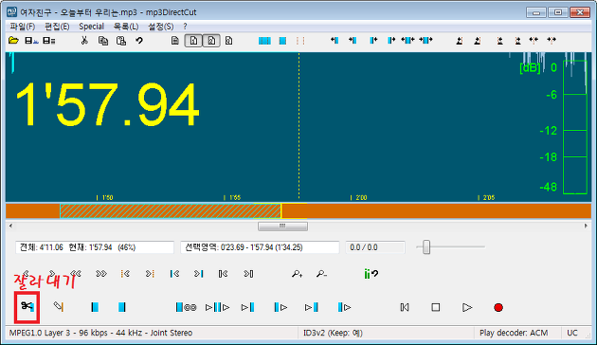Click the large 1'57.94 time display
The height and width of the screenshot is (345, 597).
click(107, 104)
